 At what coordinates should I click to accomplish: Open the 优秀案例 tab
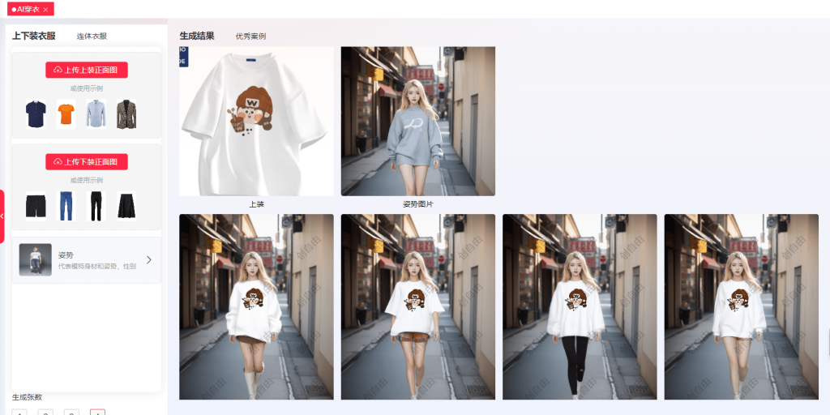[250, 36]
